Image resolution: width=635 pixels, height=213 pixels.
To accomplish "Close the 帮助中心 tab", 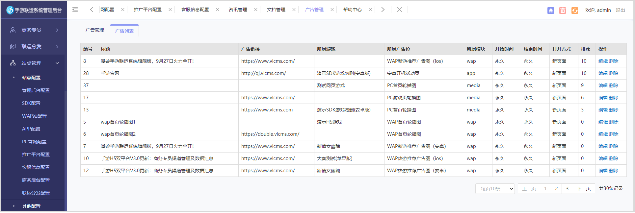I will [x=370, y=10].
